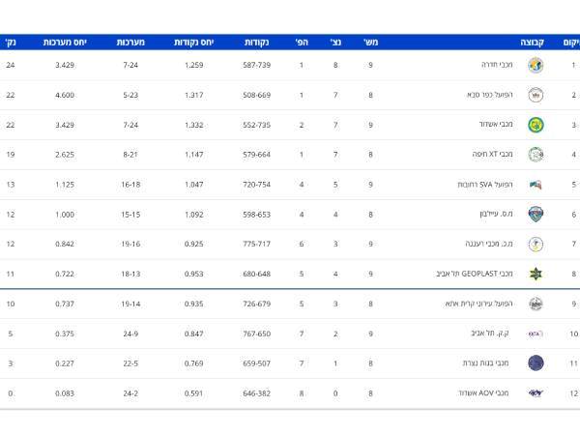Click the מכבי בנות נצרת logo
Viewport: 580px width, 435px height.
click(536, 363)
